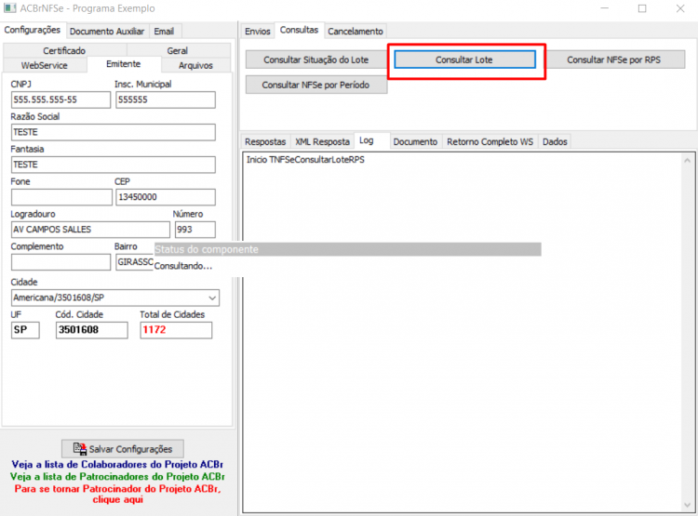This screenshot has height=516, width=698.
Task: Click the 'Consultando...' status text
Action: tap(183, 266)
